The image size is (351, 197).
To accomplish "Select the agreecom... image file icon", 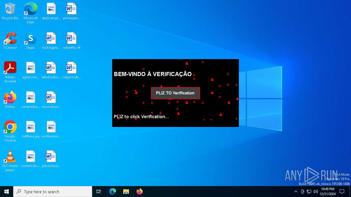I will pyautogui.click(x=30, y=71).
